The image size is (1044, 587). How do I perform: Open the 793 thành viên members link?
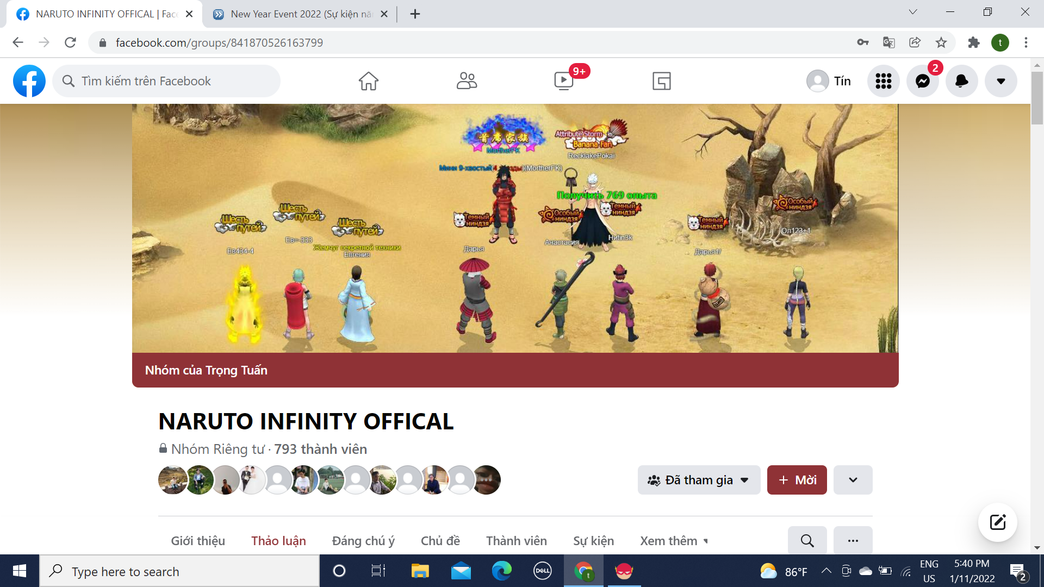(320, 449)
